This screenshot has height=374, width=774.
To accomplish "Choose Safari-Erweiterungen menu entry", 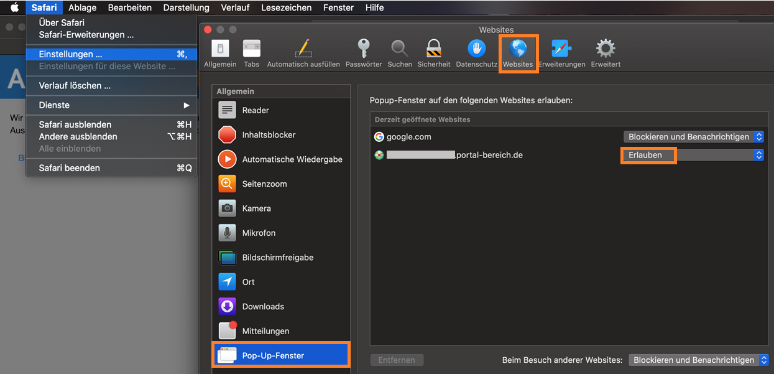I will click(111, 35).
